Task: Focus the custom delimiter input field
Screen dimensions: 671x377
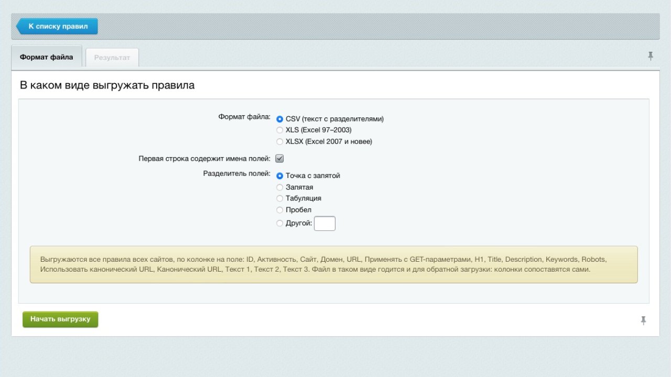Action: tap(324, 224)
